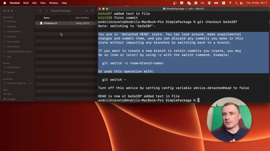
Task: Open the View menu
Action: click(43, 3)
